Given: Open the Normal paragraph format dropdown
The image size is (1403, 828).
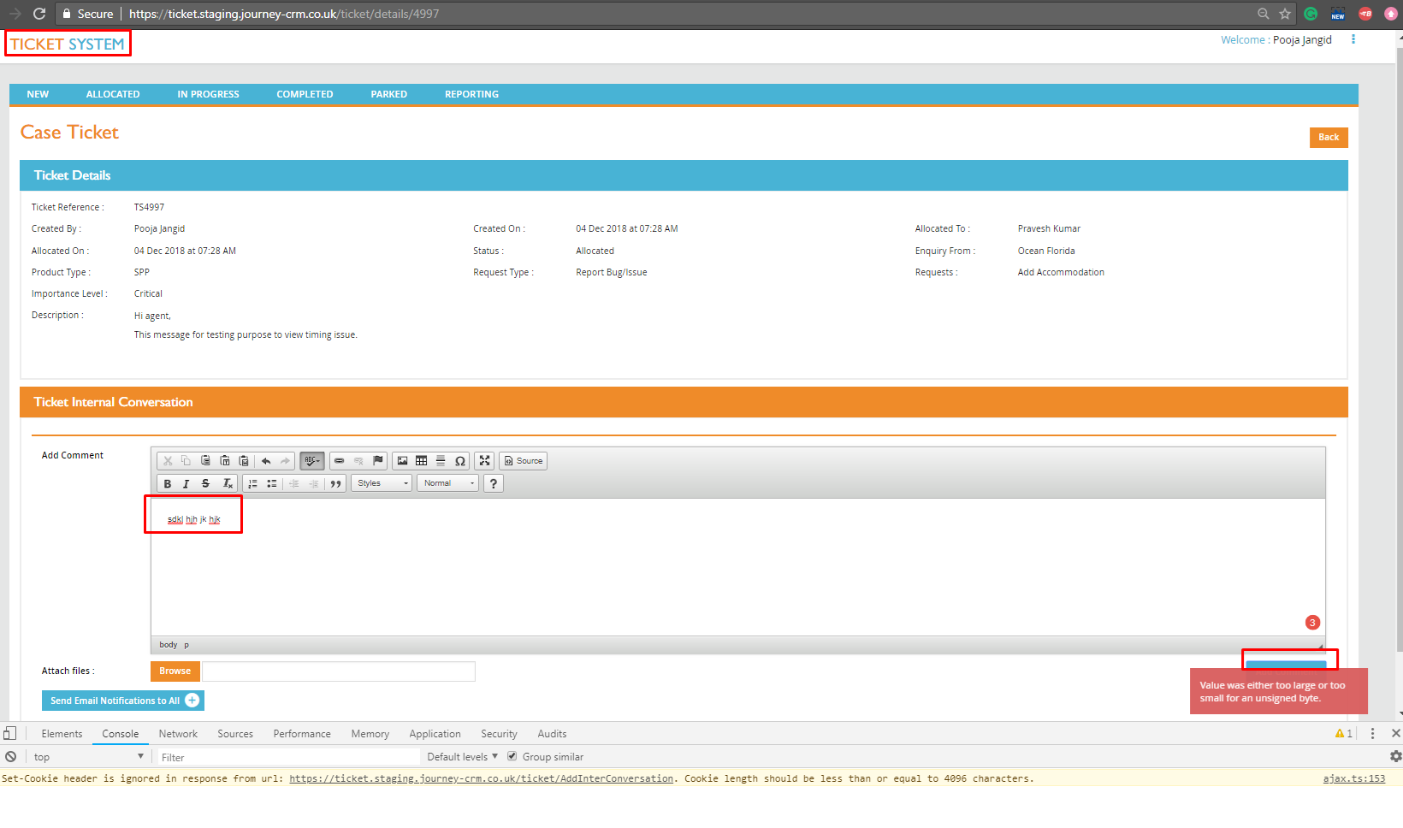Looking at the screenshot, I should 447,483.
